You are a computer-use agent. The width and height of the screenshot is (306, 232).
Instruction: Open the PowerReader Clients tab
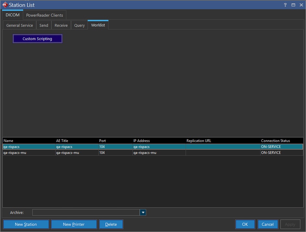click(45, 15)
